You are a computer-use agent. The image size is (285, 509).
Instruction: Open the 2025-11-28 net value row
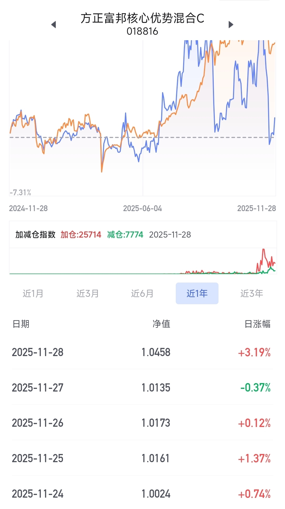pyautogui.click(x=142, y=352)
